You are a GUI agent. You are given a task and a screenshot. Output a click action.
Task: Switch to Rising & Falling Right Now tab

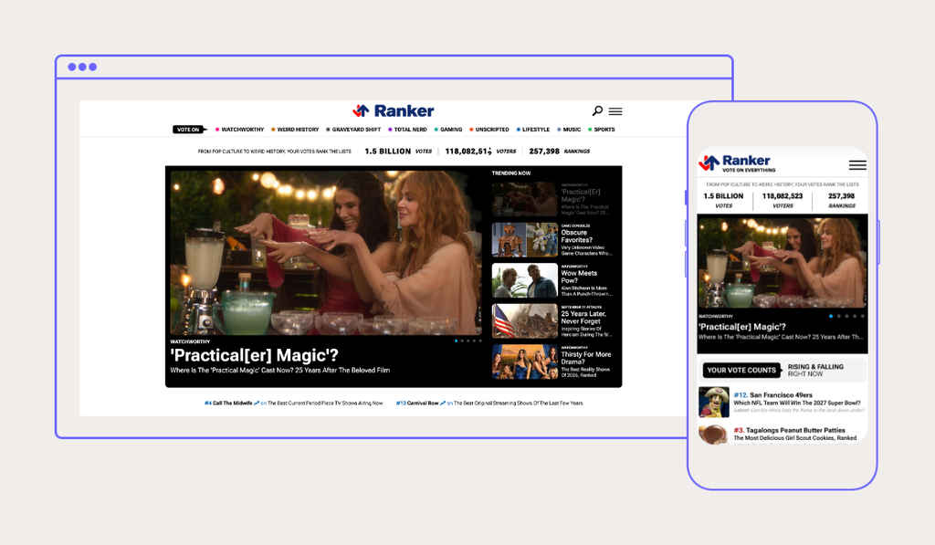click(815, 371)
